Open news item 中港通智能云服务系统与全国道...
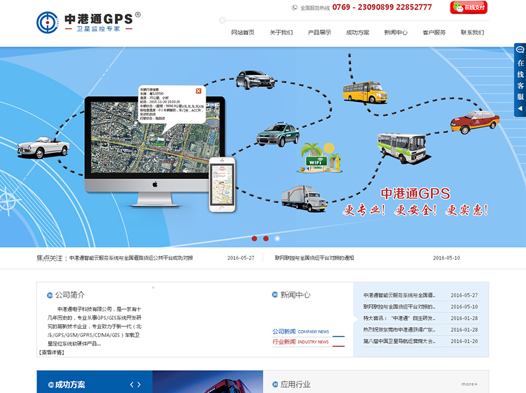The width and height of the screenshot is (526, 393). pyautogui.click(x=399, y=295)
